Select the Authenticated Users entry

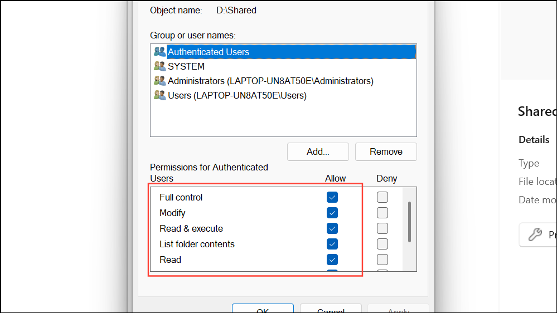(209, 52)
